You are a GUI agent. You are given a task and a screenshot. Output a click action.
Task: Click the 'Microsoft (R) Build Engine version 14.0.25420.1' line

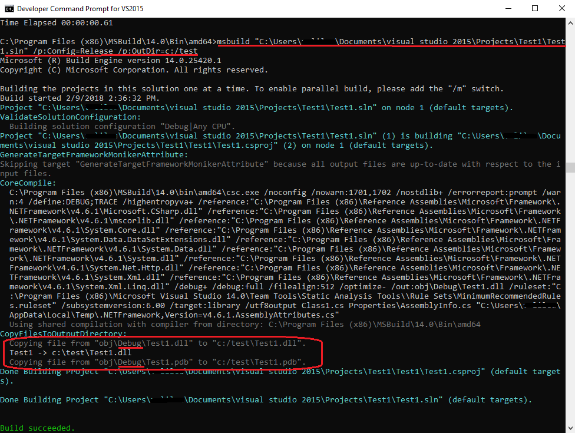[110, 61]
